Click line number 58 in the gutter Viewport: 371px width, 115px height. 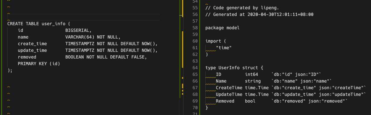point(195,28)
